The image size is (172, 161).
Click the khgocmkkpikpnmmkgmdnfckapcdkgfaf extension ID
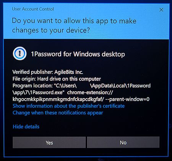[58, 99]
